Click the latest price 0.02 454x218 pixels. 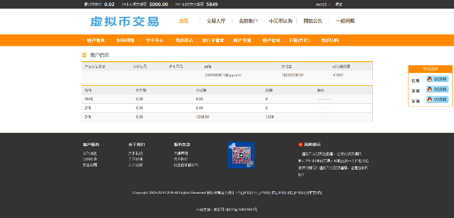(x=110, y=4)
